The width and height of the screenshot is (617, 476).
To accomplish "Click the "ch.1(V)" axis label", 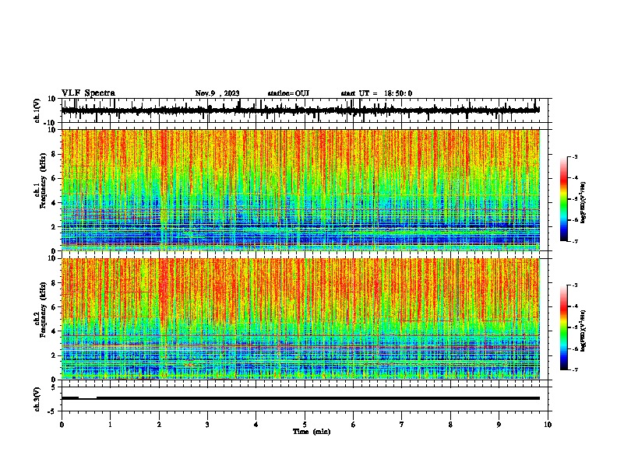I will [37, 110].
